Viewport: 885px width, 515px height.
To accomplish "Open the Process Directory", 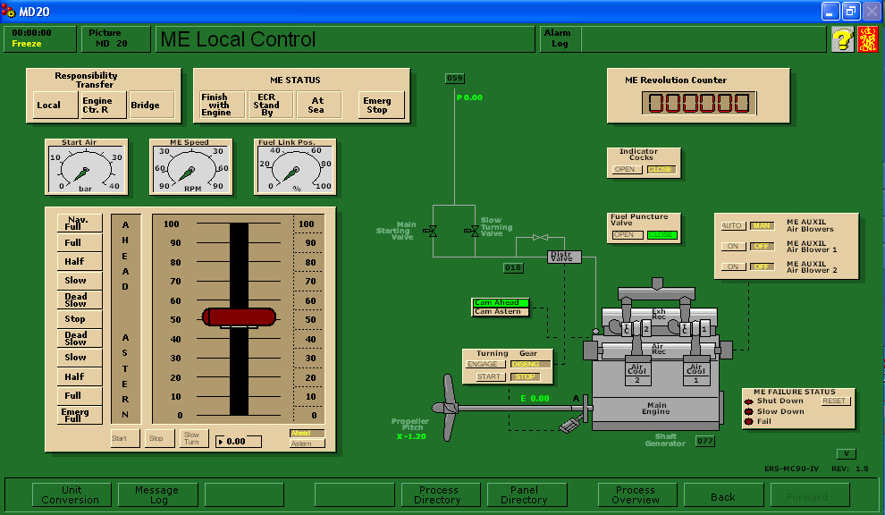I will pyautogui.click(x=438, y=495).
